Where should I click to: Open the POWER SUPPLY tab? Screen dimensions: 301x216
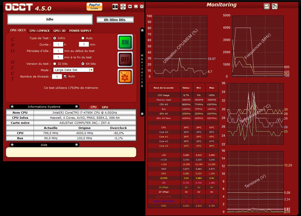(x=80, y=31)
